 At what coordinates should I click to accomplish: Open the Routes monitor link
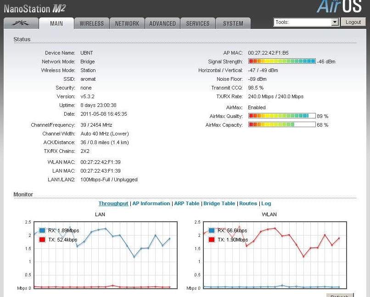click(x=248, y=203)
